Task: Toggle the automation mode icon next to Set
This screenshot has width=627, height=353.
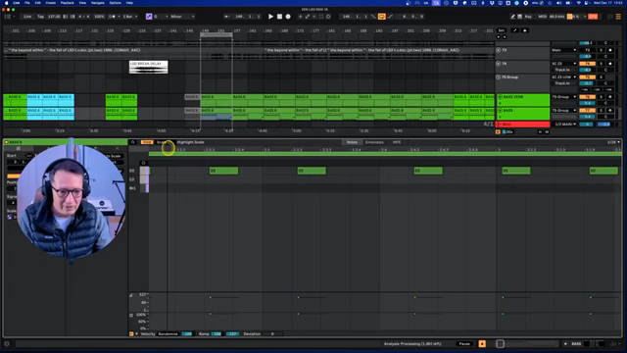Action: point(515,30)
